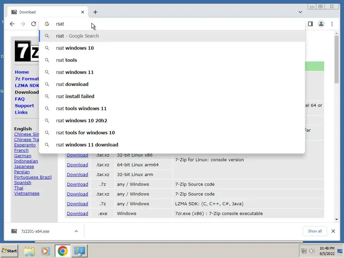Open the Windows Start menu
Image resolution: width=344 pixels, height=258 pixels.
click(9, 251)
